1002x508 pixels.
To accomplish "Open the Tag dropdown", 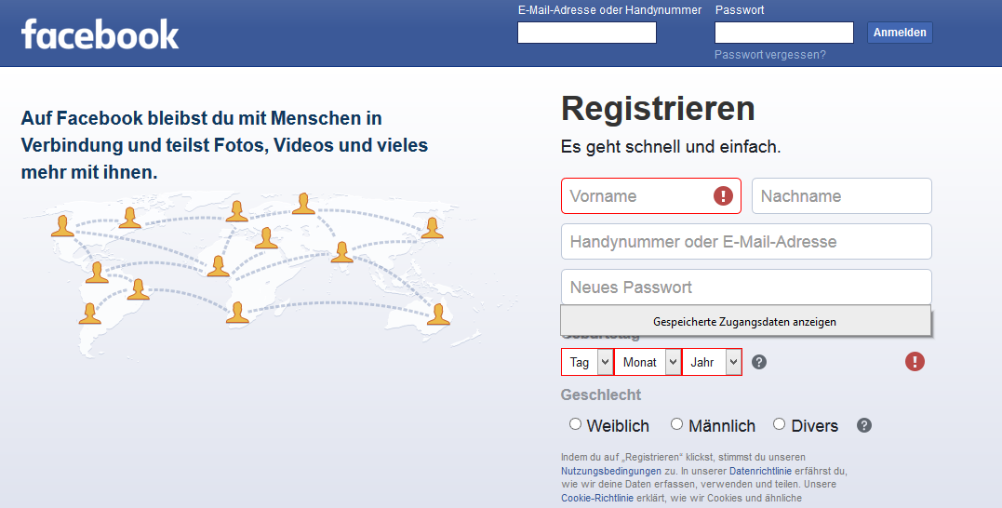I will click(587, 362).
